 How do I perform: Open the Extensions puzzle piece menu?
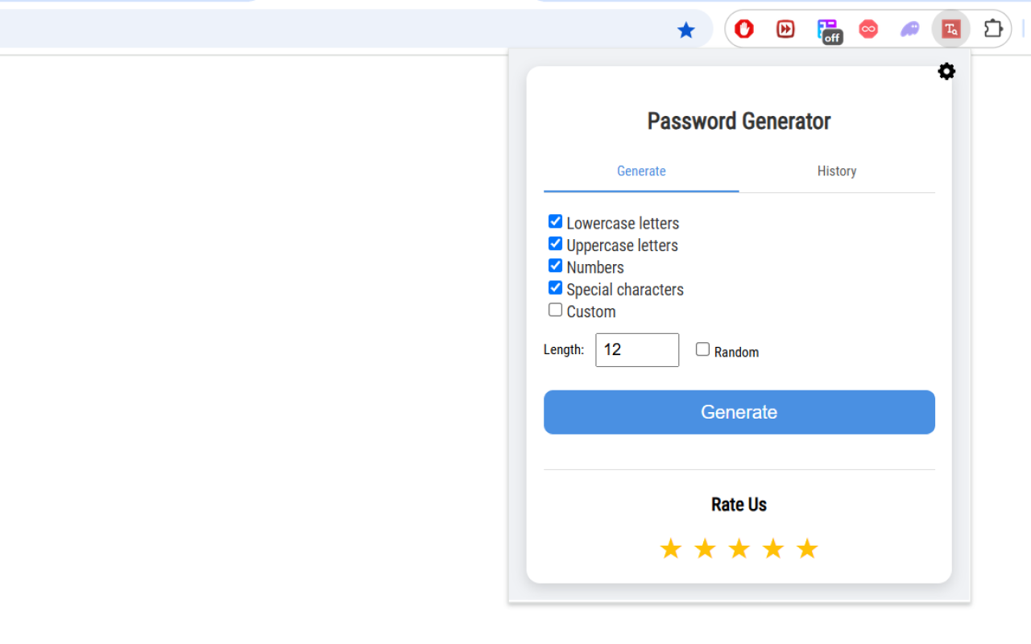pos(993,30)
